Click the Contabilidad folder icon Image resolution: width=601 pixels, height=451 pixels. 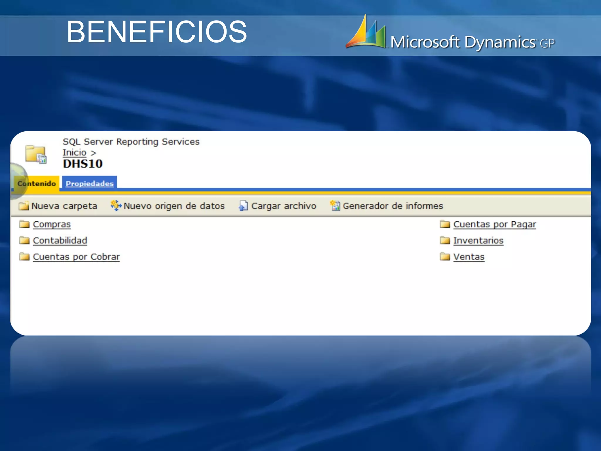pos(24,240)
